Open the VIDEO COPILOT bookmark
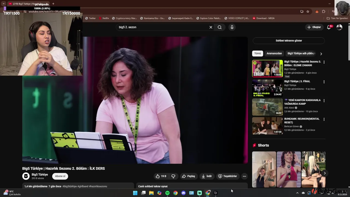This screenshot has width=350, height=197. coord(237,18)
